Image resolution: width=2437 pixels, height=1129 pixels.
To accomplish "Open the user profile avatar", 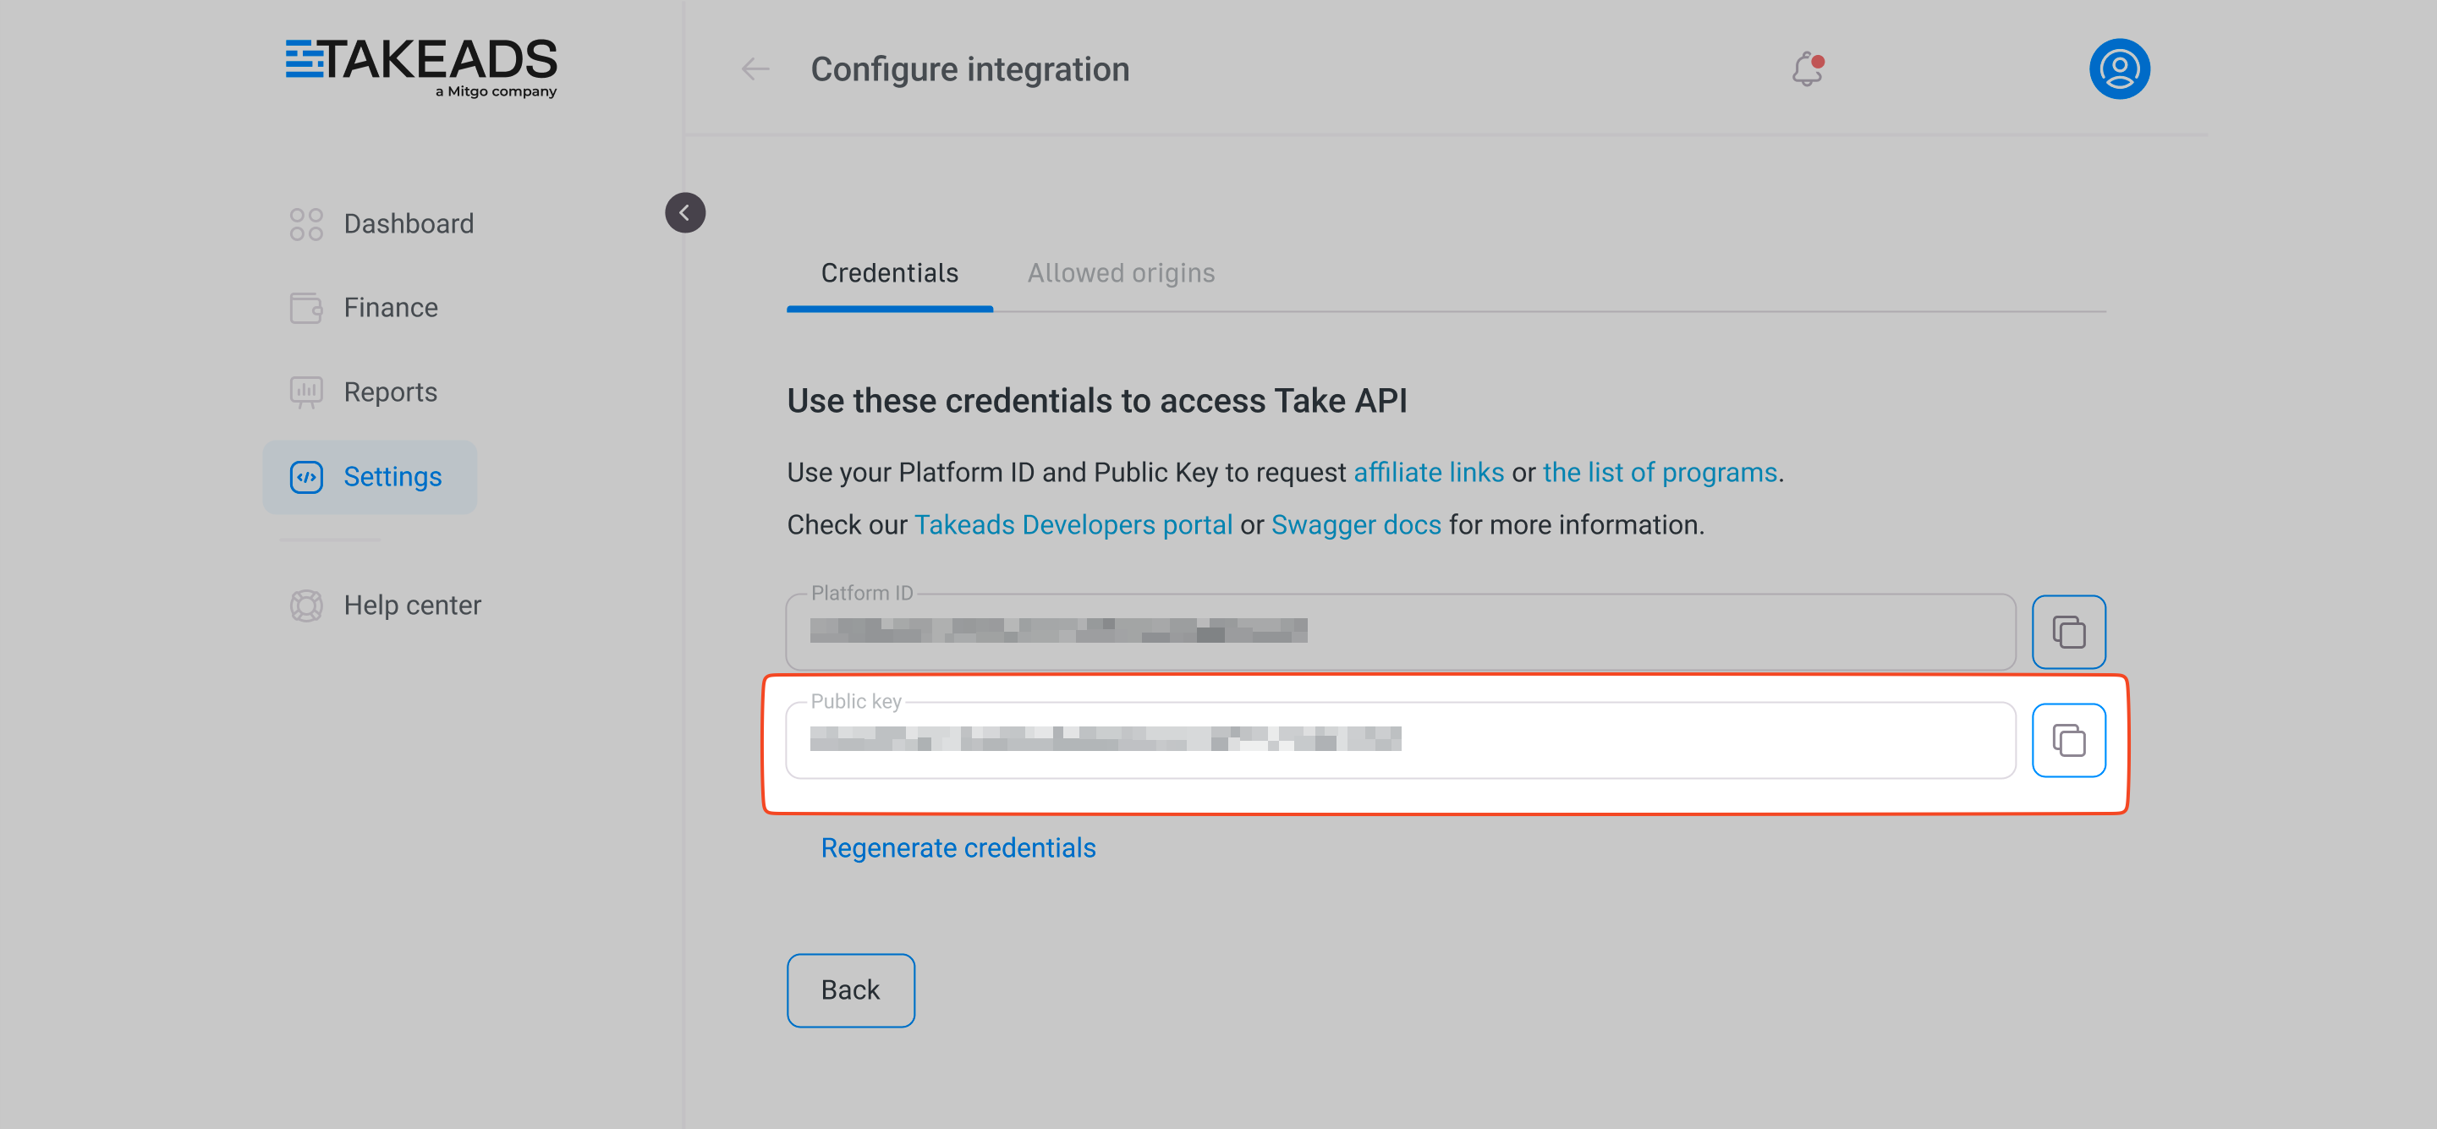I will pos(2118,69).
